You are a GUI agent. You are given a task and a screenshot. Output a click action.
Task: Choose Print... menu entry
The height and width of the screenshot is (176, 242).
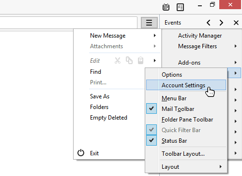pos(98,82)
